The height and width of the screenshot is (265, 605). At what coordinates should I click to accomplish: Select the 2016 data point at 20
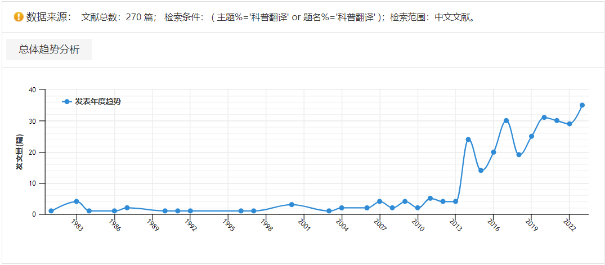pyautogui.click(x=494, y=152)
